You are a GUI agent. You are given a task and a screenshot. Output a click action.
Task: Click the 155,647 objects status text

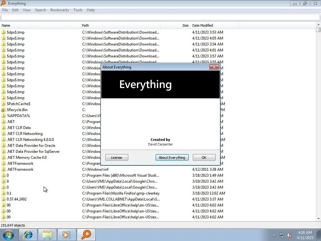[13, 225]
